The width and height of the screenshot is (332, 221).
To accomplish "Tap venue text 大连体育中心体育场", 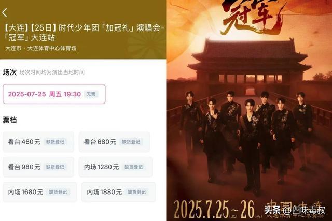I will point(52,48).
